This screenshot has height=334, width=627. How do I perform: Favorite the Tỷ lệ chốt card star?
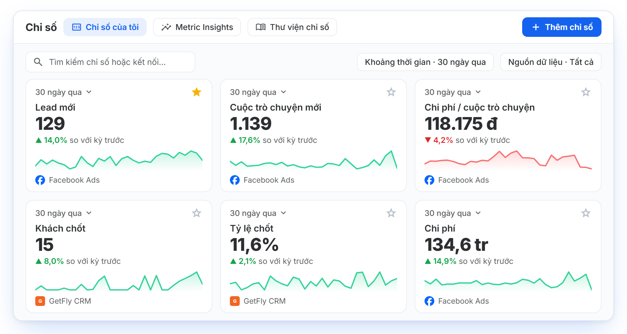[391, 213]
